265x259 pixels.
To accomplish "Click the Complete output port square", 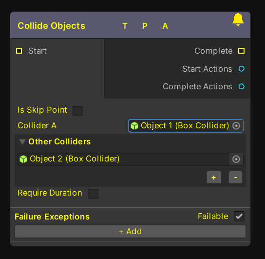I will tap(241, 51).
